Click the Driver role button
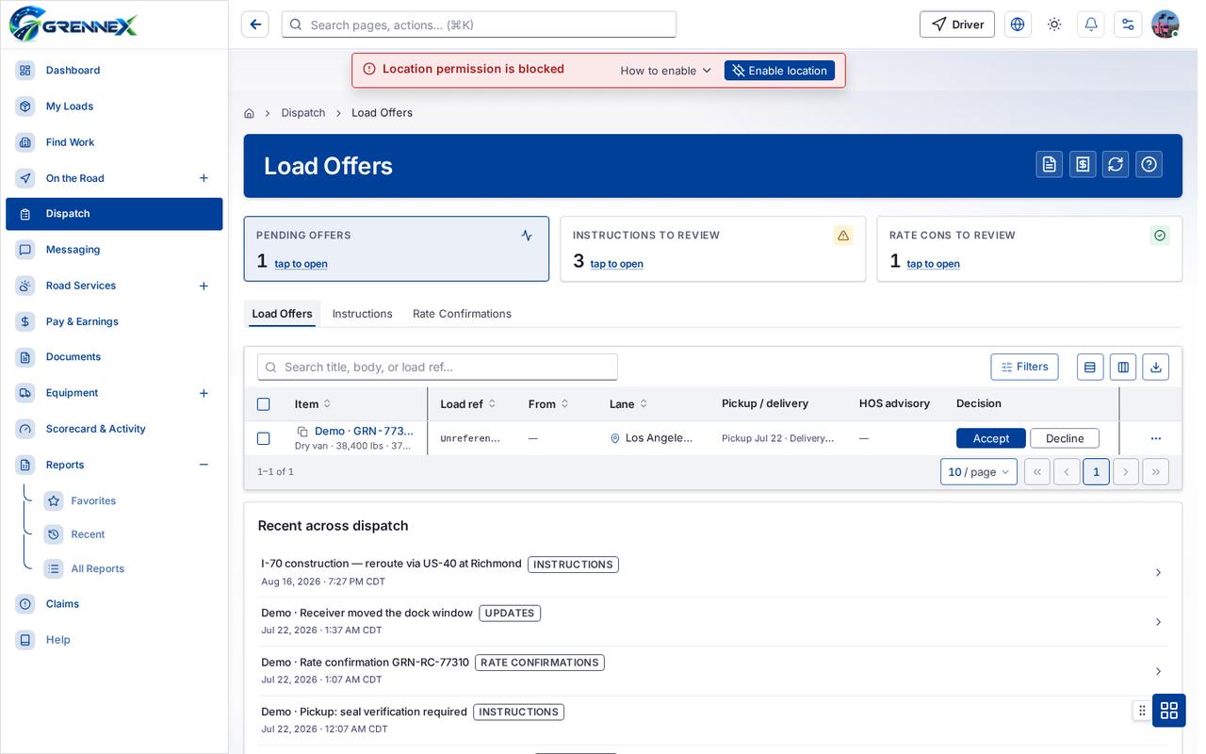This screenshot has width=1206, height=754. coord(957,25)
